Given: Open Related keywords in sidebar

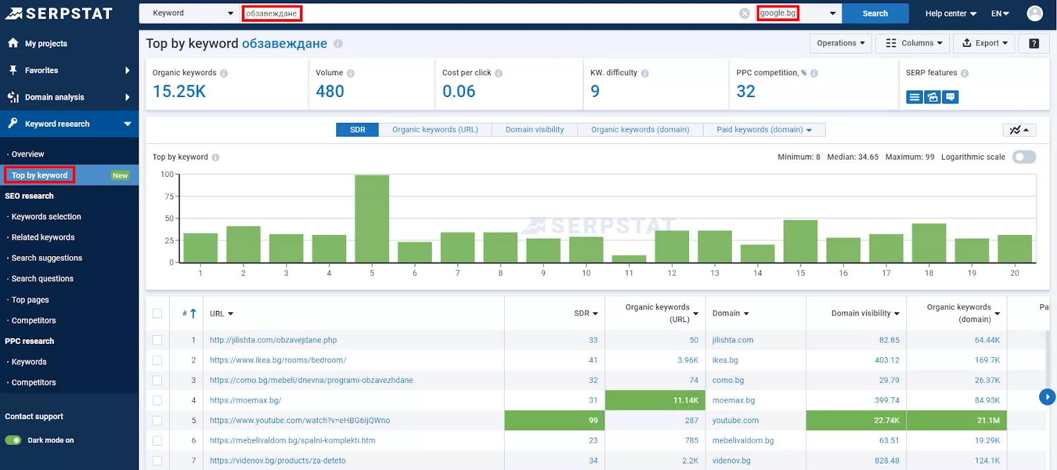Looking at the screenshot, I should tap(43, 238).
